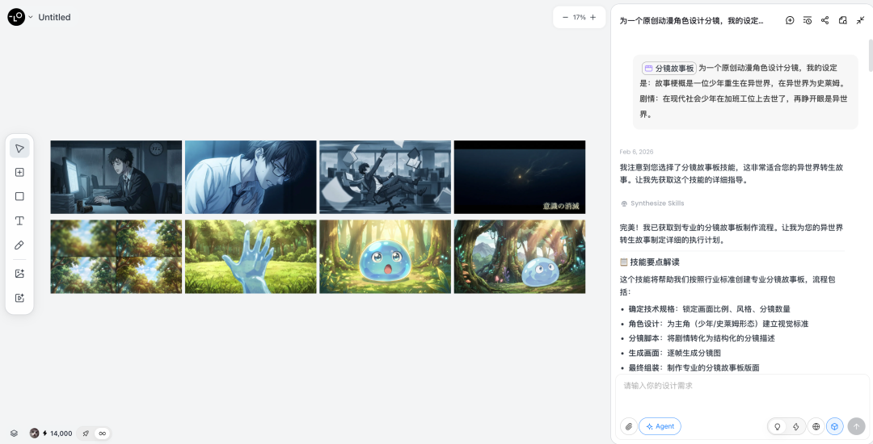
Task: Select the man at computer storyboard frame
Action: [x=116, y=177]
